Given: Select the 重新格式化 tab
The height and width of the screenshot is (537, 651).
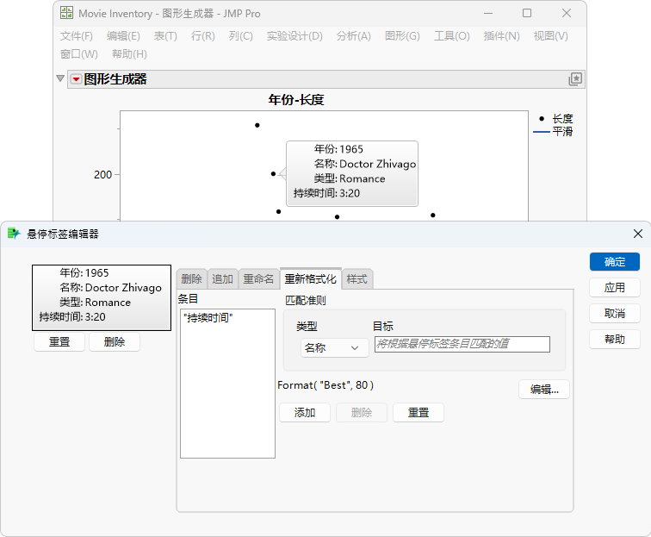Looking at the screenshot, I should pyautogui.click(x=311, y=278).
